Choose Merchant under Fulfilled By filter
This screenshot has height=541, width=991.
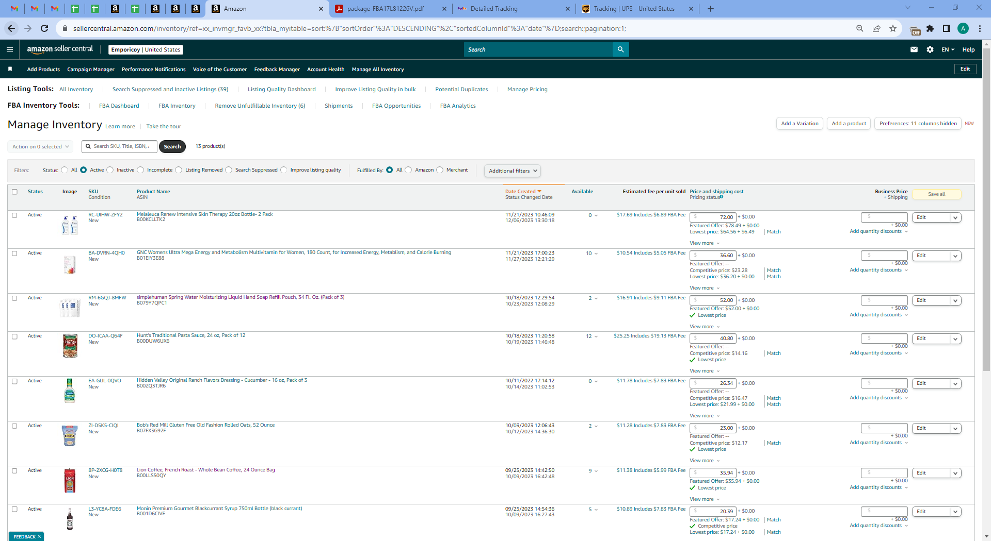[x=440, y=170]
